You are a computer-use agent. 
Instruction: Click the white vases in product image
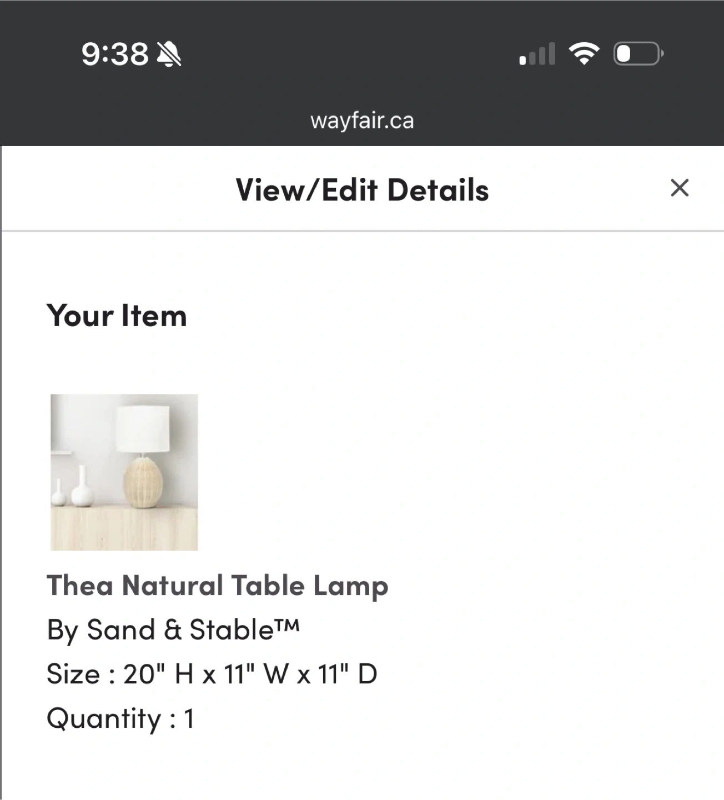pyautogui.click(x=78, y=489)
